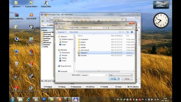The width and height of the screenshot is (181, 102).
Task: Open Biblioteki in the navigation pane
Action: click(64, 50)
